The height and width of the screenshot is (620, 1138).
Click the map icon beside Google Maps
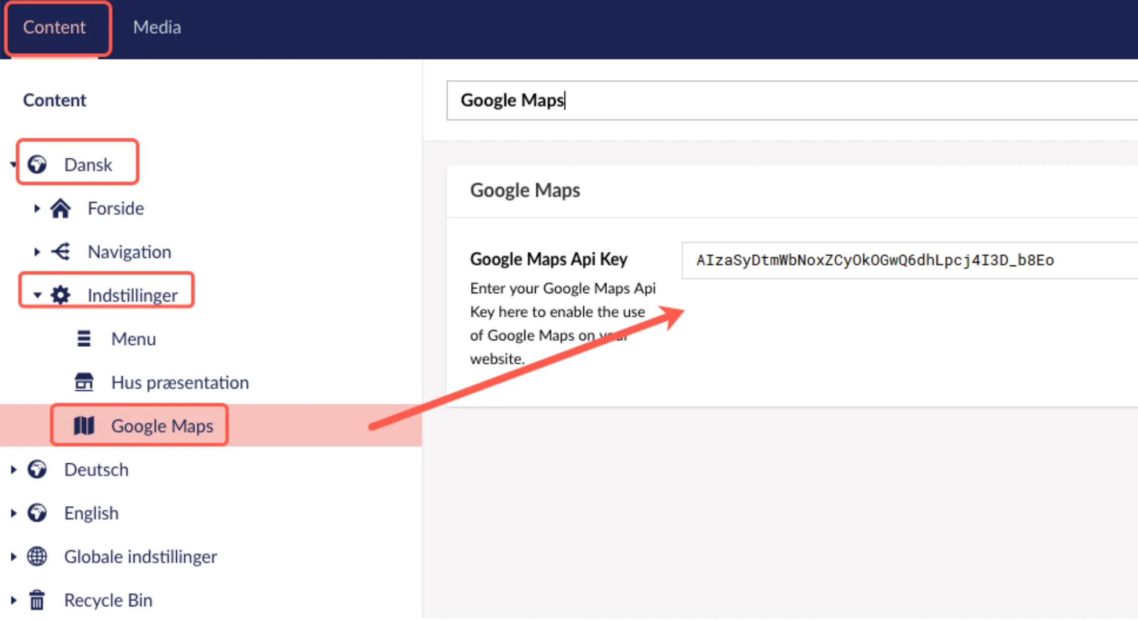[84, 425]
